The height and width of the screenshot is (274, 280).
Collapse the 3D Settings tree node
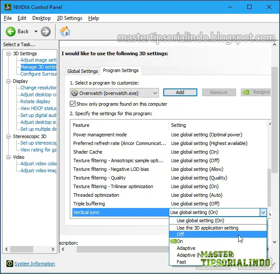click(8, 54)
